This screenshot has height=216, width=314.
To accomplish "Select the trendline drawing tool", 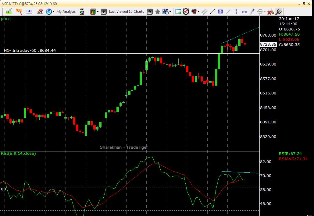I will tap(212, 12).
